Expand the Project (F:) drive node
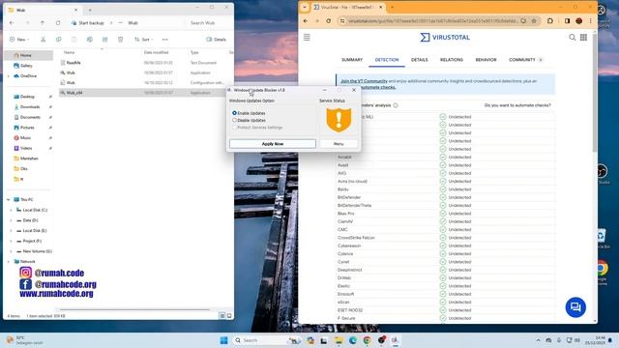 [x=11, y=241]
